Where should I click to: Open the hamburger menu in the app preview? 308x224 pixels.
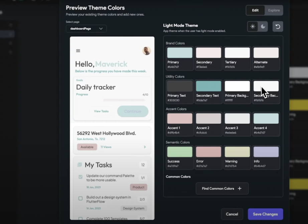(x=78, y=51)
